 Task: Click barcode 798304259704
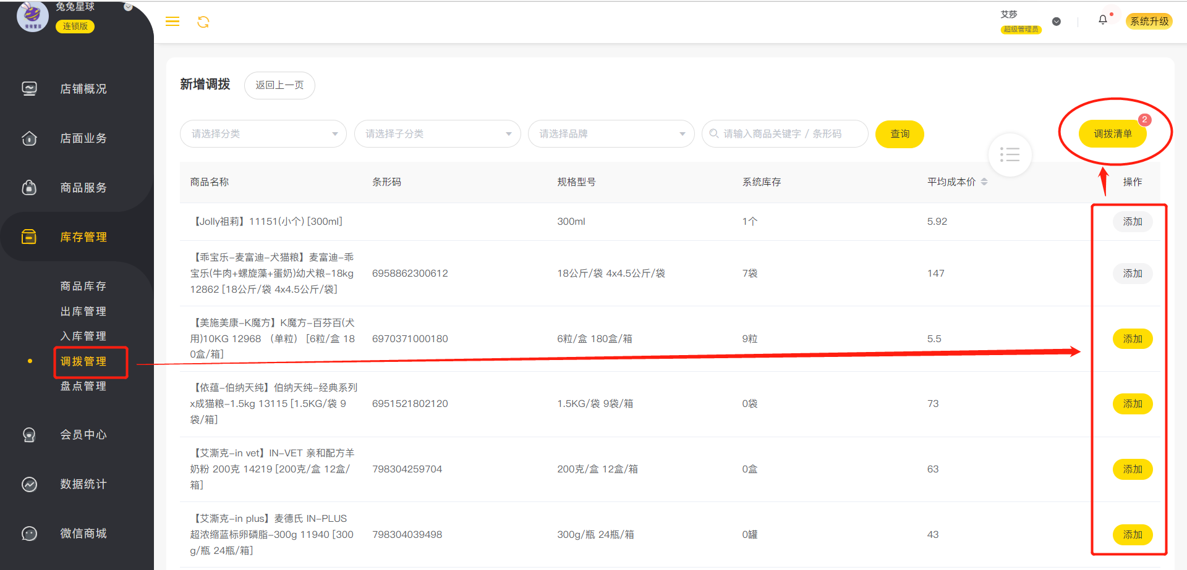(x=407, y=469)
